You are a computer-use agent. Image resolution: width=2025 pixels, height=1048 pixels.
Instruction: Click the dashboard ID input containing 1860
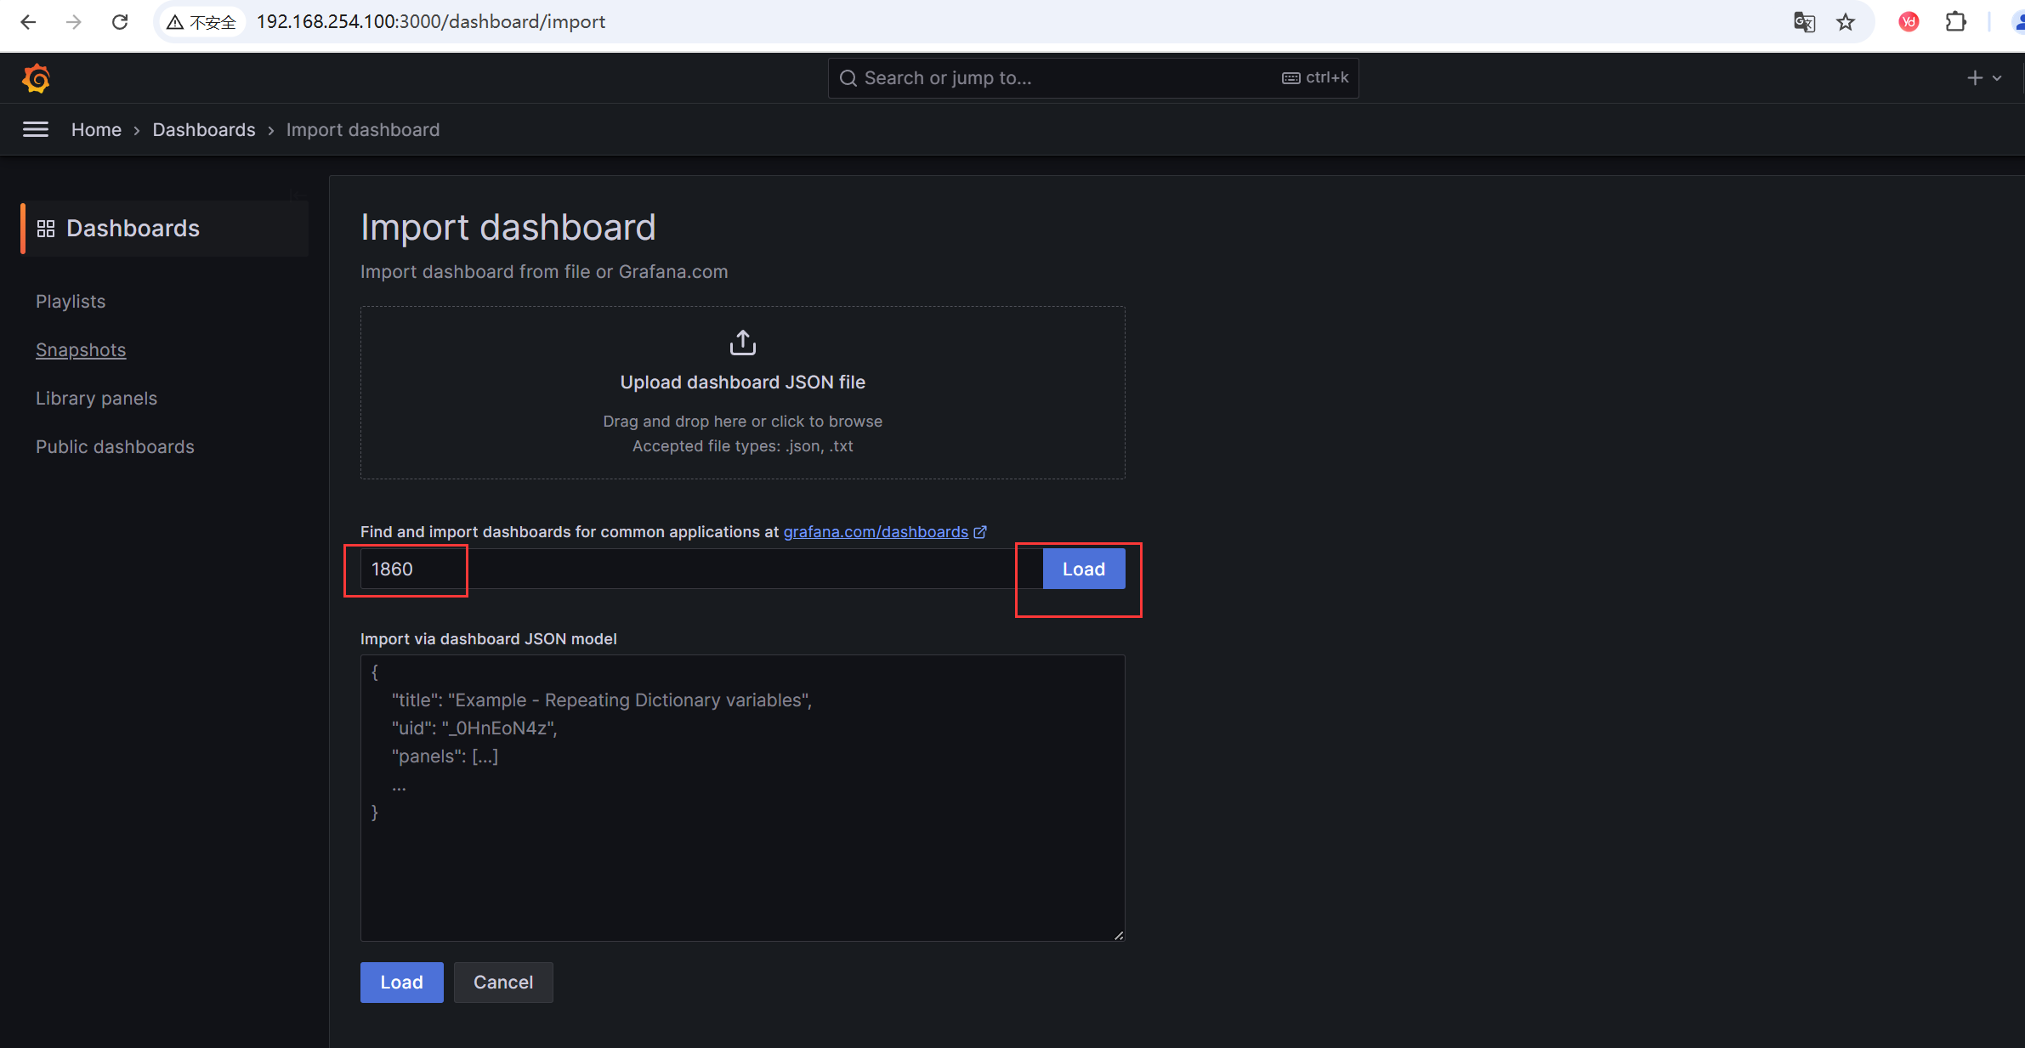click(680, 569)
